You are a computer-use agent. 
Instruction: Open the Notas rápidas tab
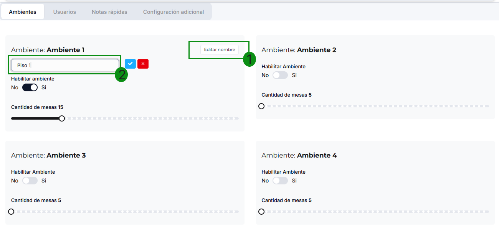point(109,12)
